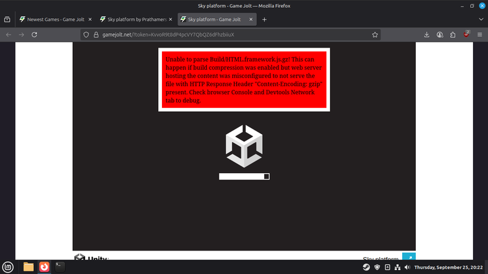The width and height of the screenshot is (488, 274).
Task: Open the Files folder taskbar icon
Action: pyautogui.click(x=29, y=267)
